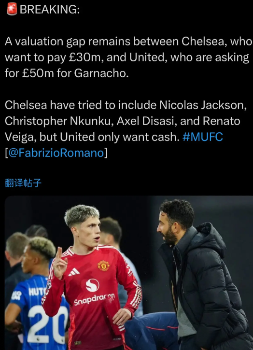Image resolution: width=253 pixels, height=350 pixels.
Task: Click the Adidas logo on red jersey
Action: (x=74, y=272)
